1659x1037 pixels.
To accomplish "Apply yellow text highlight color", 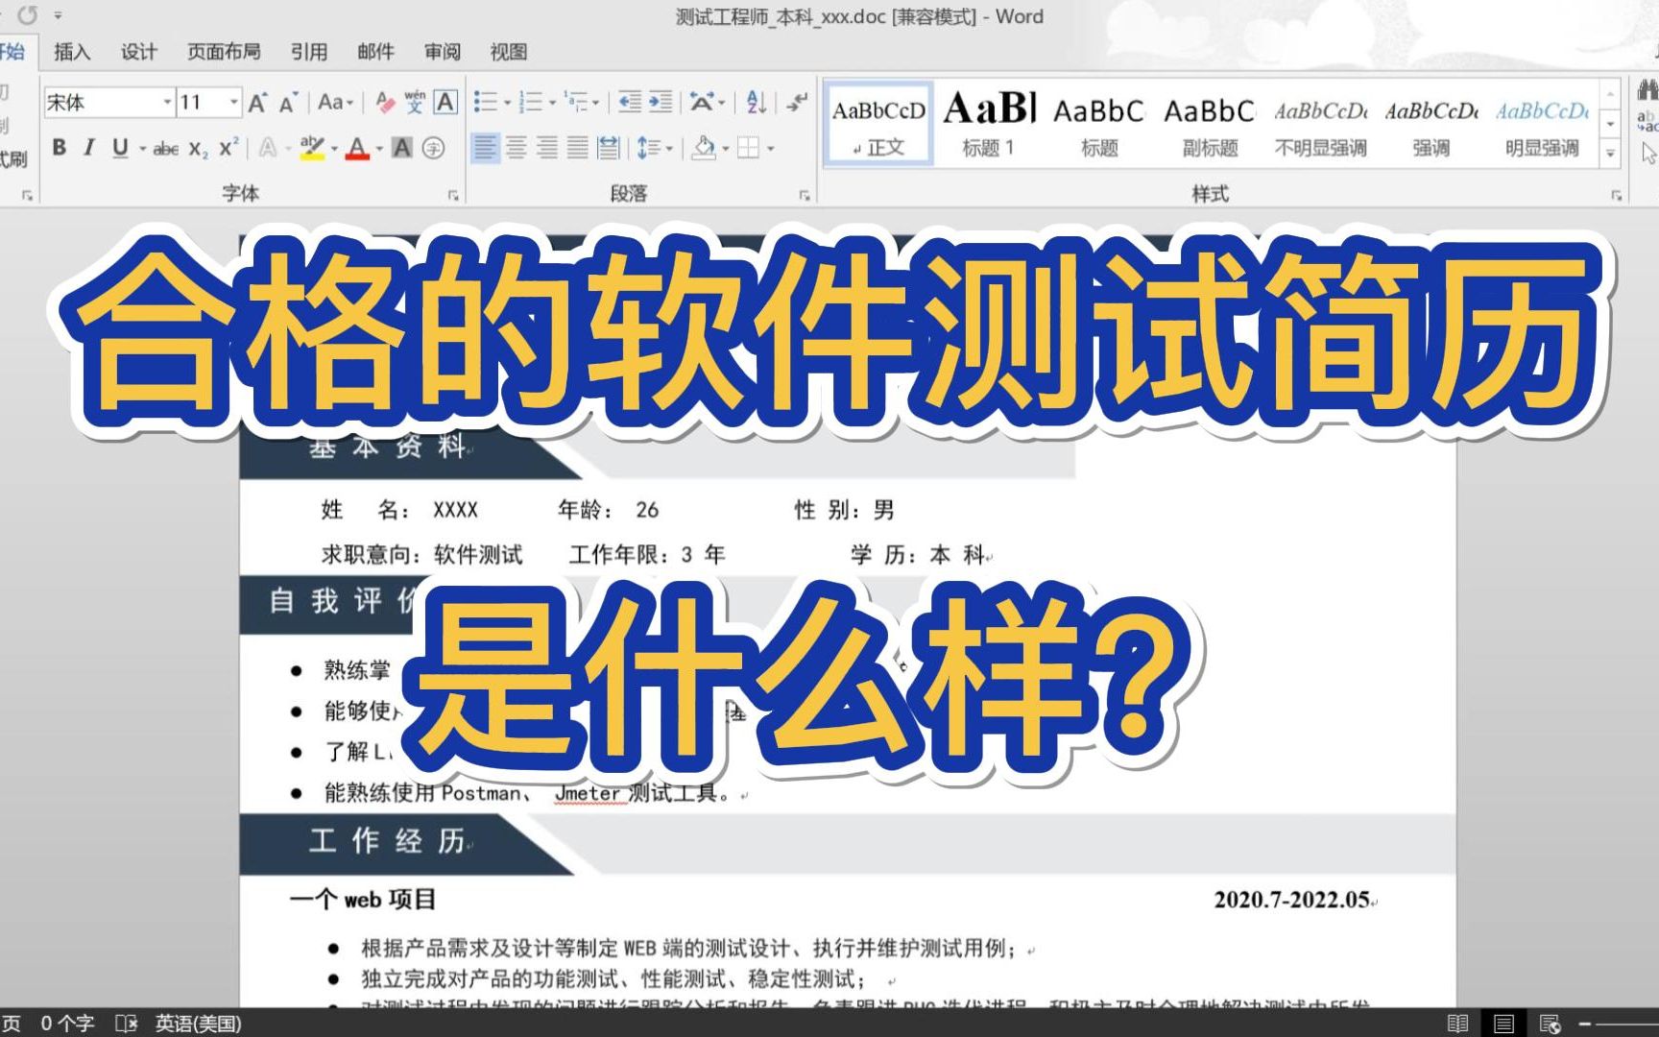I will pyautogui.click(x=311, y=148).
